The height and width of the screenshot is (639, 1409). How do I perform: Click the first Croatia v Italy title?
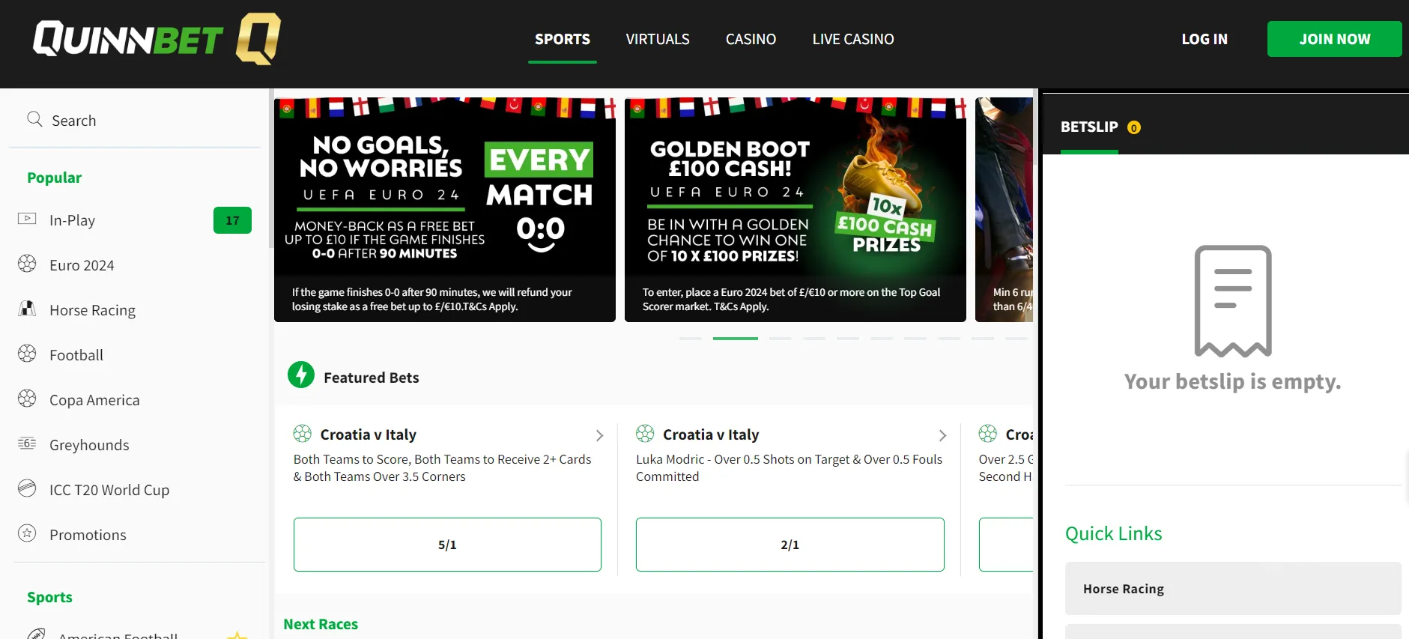coord(369,434)
